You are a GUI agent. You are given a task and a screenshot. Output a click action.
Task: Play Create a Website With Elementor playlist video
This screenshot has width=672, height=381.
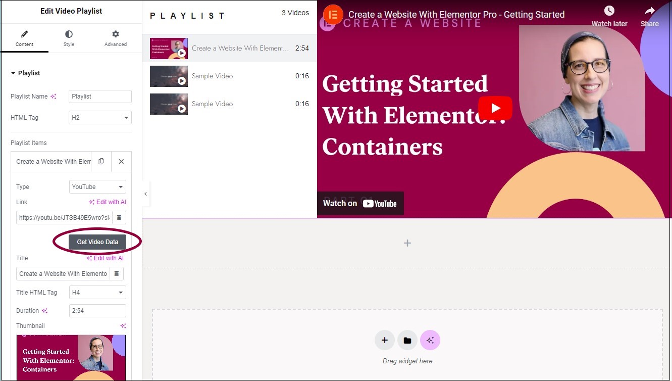pos(230,49)
